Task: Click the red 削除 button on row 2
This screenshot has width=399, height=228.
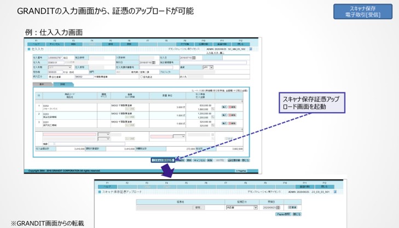Action: point(232,115)
